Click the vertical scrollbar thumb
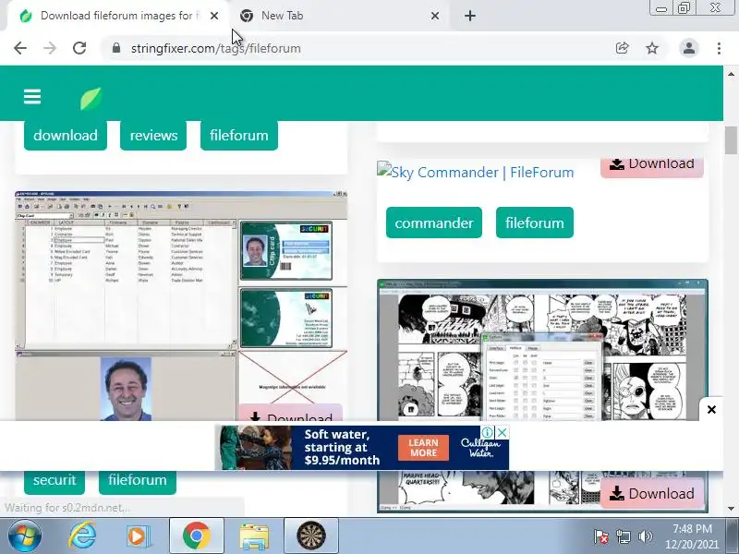The width and height of the screenshot is (739, 554). coord(731,140)
